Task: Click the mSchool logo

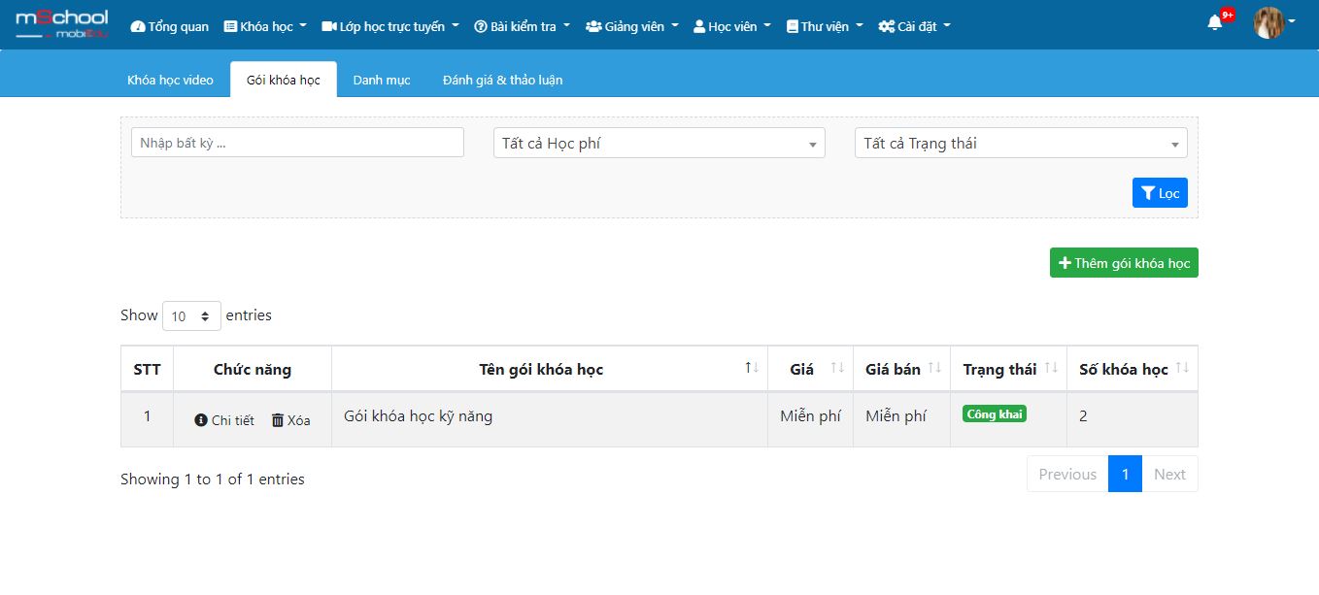Action: (x=61, y=24)
